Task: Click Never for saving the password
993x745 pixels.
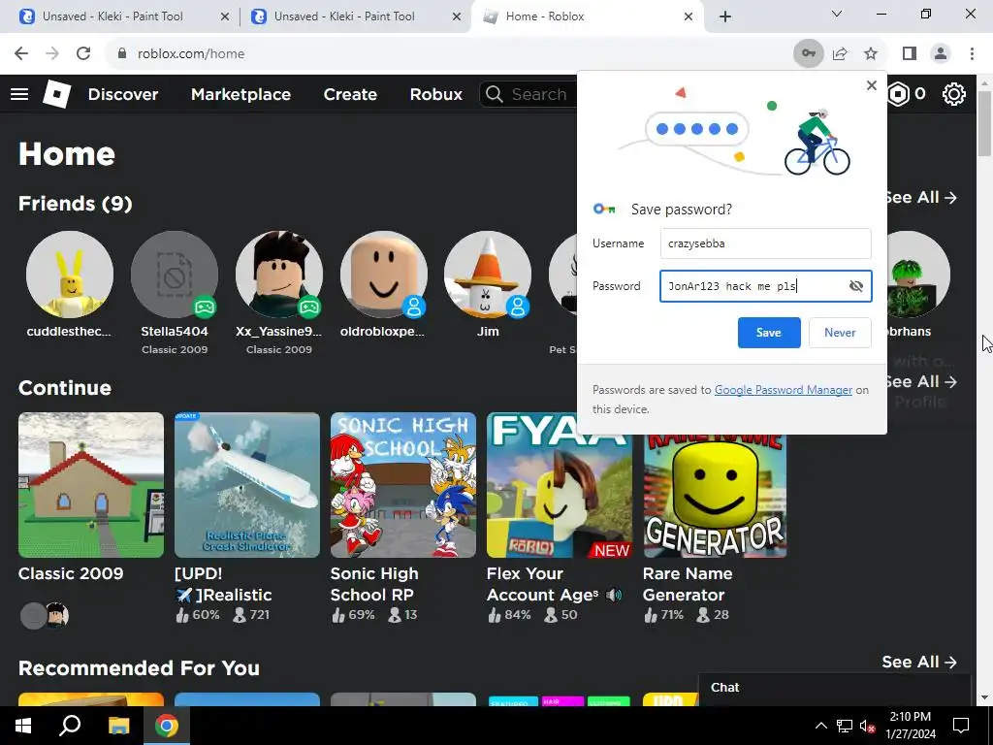Action: click(840, 333)
